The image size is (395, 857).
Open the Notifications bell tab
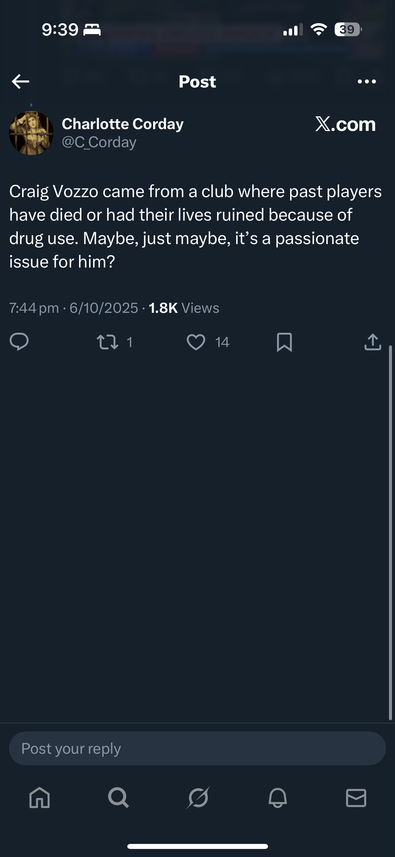coord(277,798)
